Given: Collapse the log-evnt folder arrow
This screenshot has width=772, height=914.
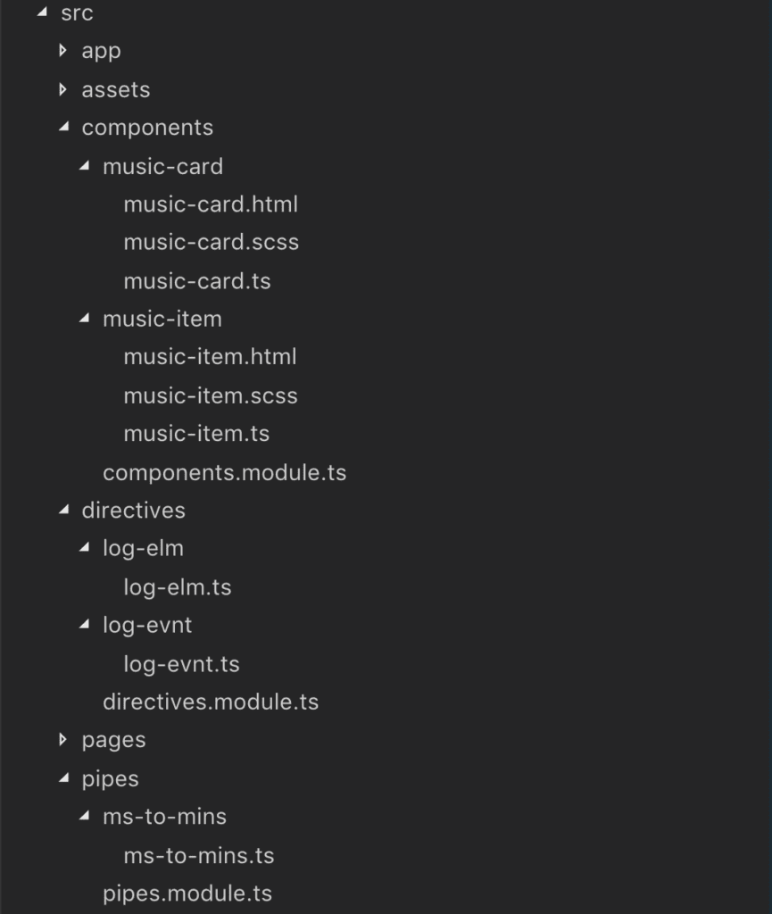Looking at the screenshot, I should [x=85, y=625].
